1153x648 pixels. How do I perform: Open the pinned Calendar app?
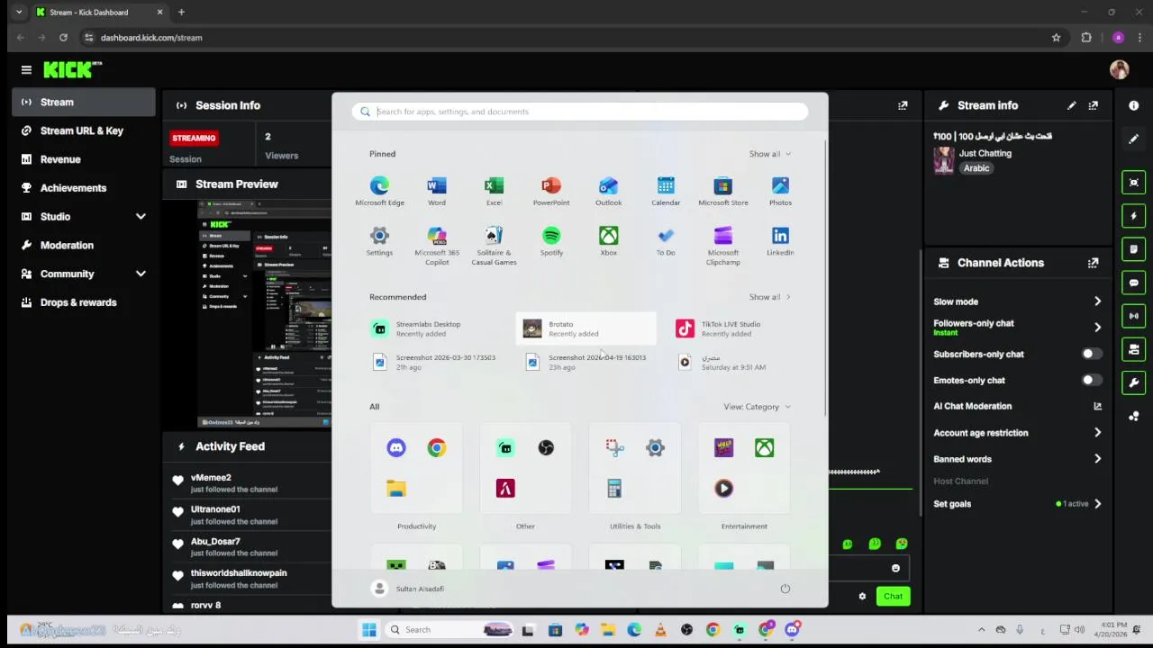click(x=666, y=191)
